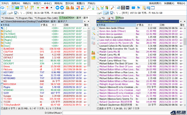
Task: Open 命令(C) menu
Action: coord(48,3)
